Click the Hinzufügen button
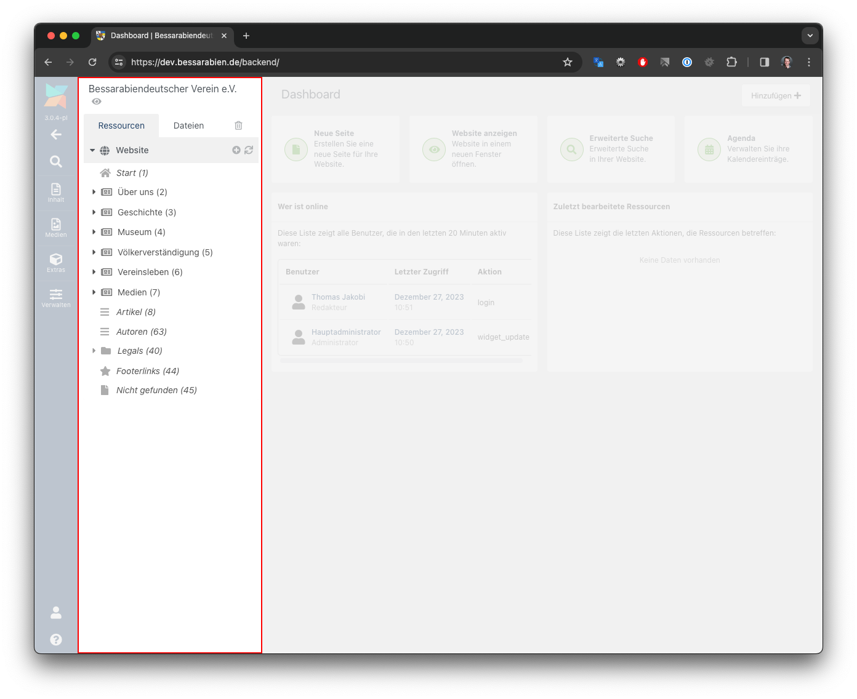Image resolution: width=857 pixels, height=699 pixels. 775,95
